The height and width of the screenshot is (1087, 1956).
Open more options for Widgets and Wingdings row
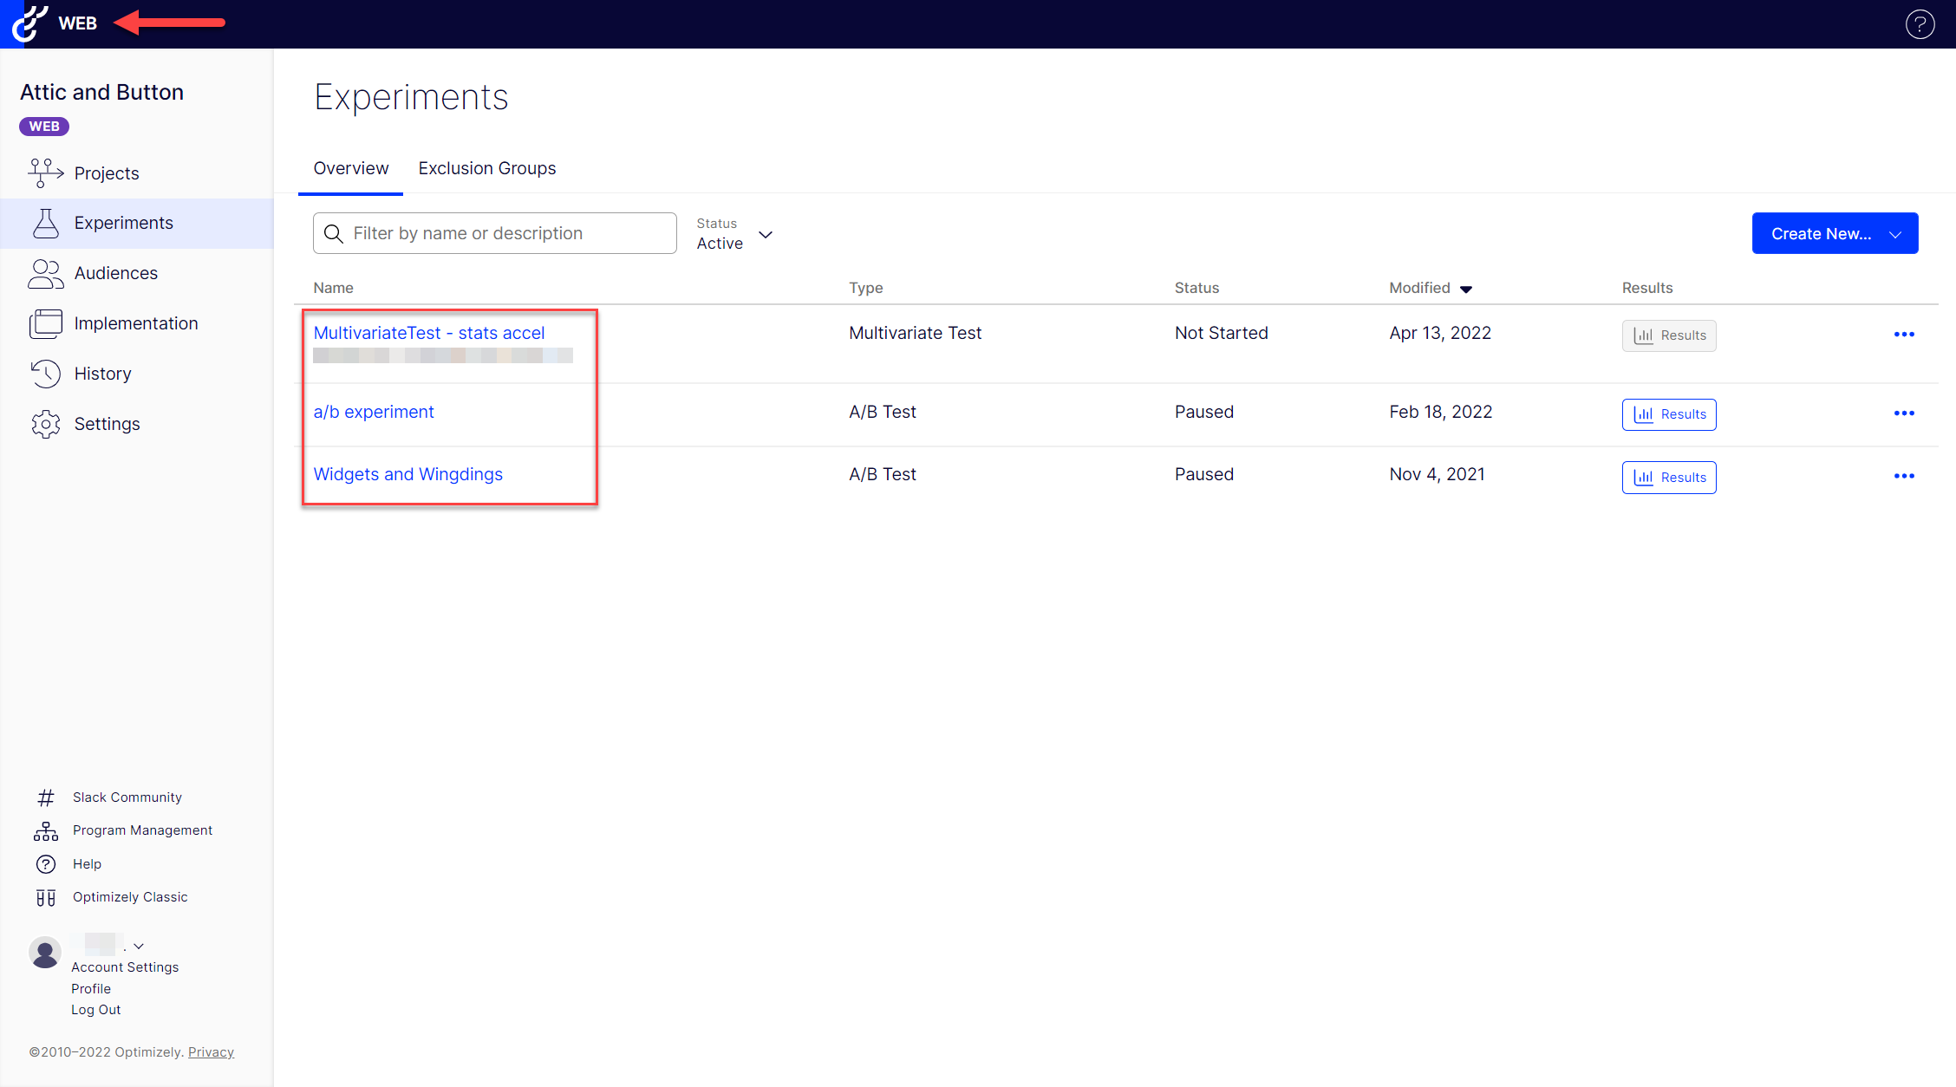point(1904,476)
